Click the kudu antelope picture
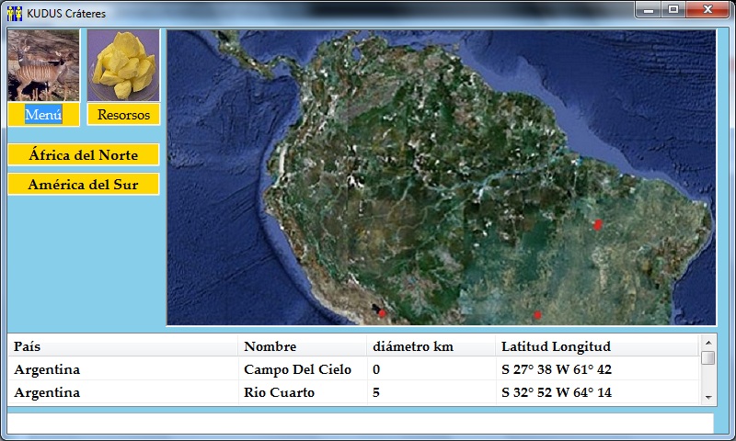This screenshot has width=736, height=441. point(43,65)
